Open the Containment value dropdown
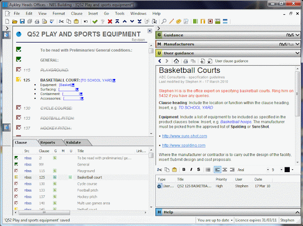The image size is (303, 226). [x=81, y=94]
